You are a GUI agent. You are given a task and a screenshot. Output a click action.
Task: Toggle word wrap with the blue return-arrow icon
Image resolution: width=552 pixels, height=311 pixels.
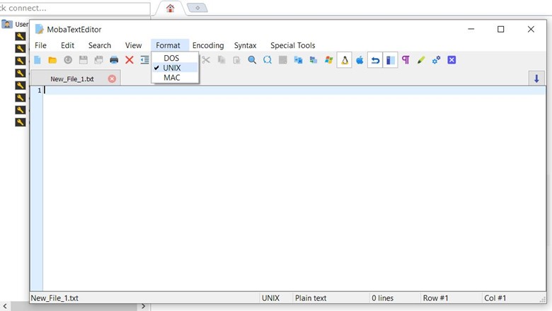point(375,60)
